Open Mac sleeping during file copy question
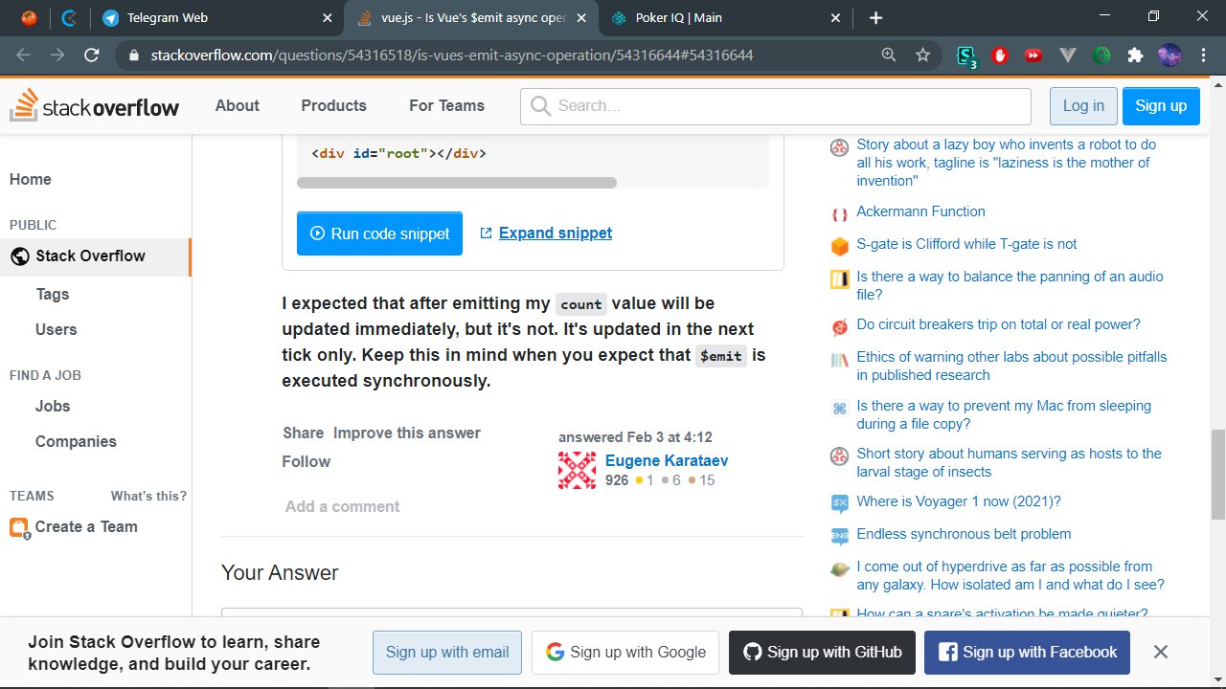The height and width of the screenshot is (689, 1226). pyautogui.click(x=1004, y=414)
